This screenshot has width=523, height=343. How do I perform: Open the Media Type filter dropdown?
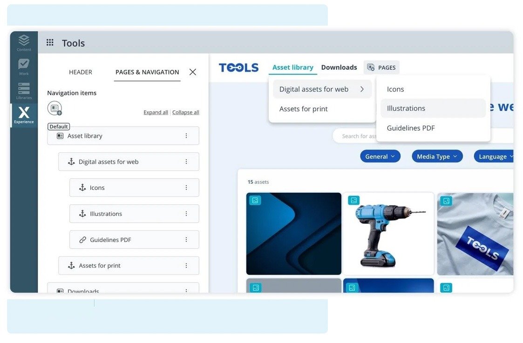click(437, 156)
